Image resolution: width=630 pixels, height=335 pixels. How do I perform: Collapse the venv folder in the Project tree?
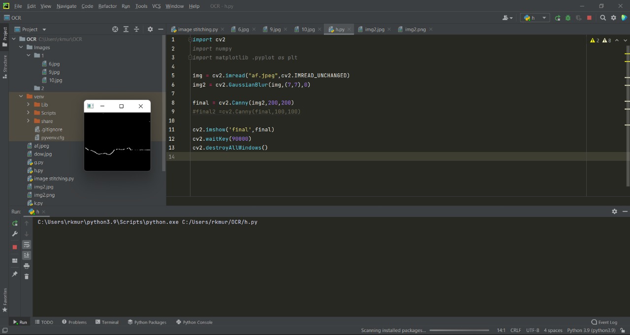[21, 96]
